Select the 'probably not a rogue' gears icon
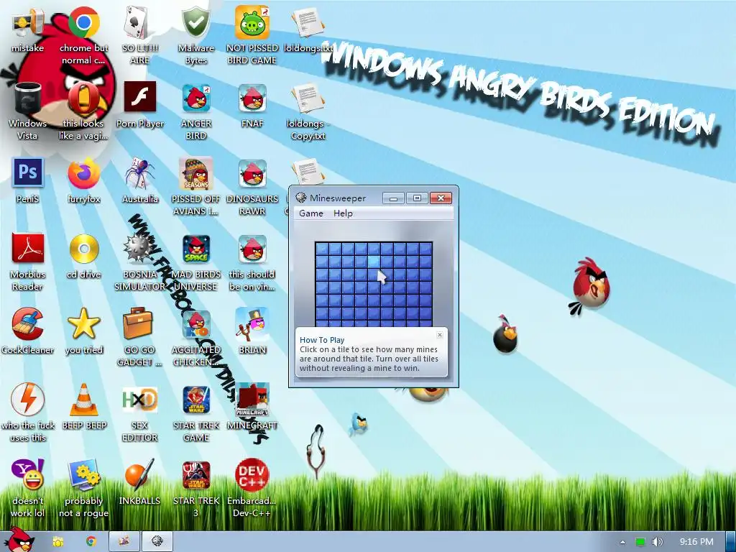Image resolution: width=736 pixels, height=552 pixels. click(83, 475)
